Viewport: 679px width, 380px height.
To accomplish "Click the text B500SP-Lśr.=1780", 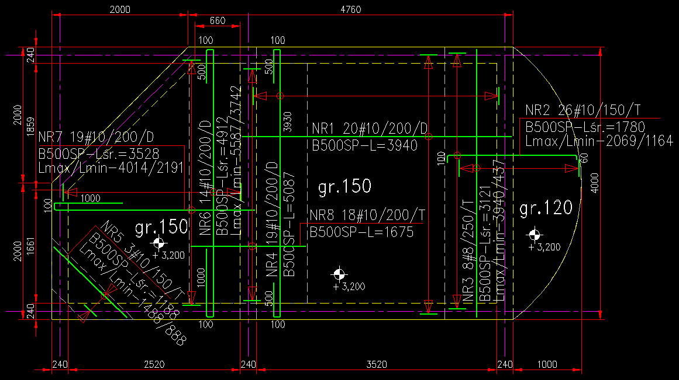I will click(585, 127).
